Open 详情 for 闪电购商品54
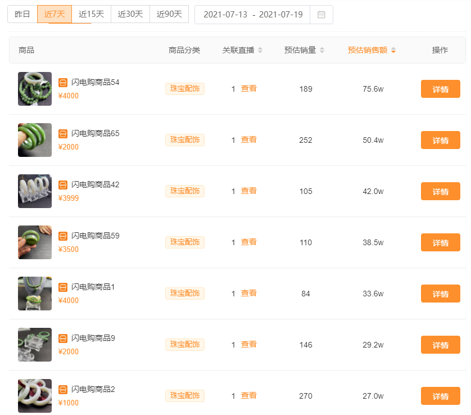Viewport: 471px width, 415px height. click(x=440, y=89)
